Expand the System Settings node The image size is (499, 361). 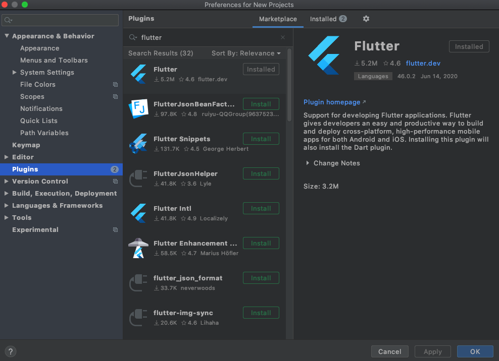coord(14,73)
